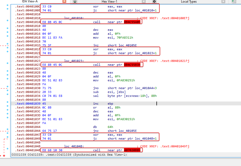Switch to the IDA View-A tab
The image size is (241, 166).
[x=30, y=1]
